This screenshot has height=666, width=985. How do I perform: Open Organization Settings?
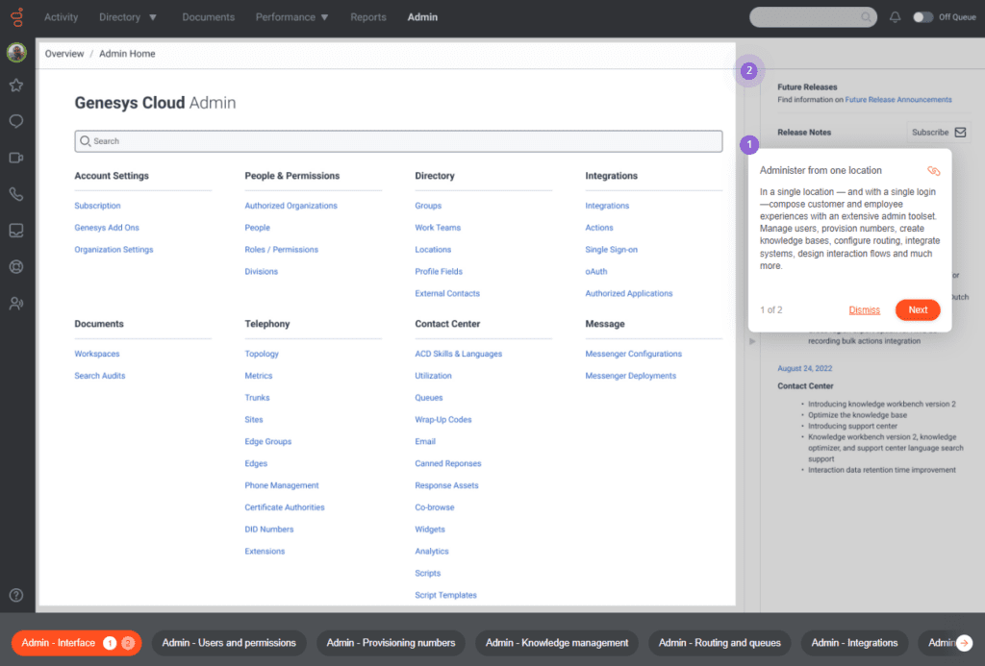(x=114, y=250)
